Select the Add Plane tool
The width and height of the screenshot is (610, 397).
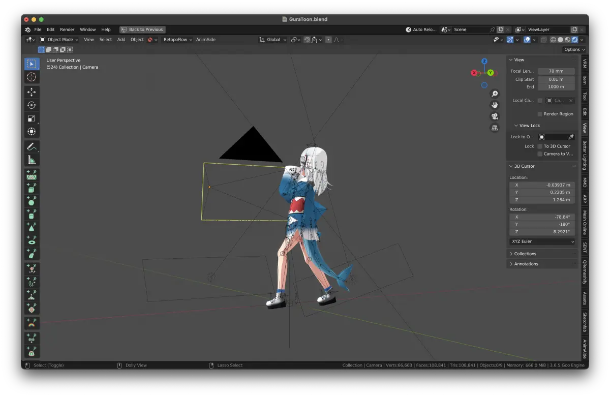coord(32,175)
